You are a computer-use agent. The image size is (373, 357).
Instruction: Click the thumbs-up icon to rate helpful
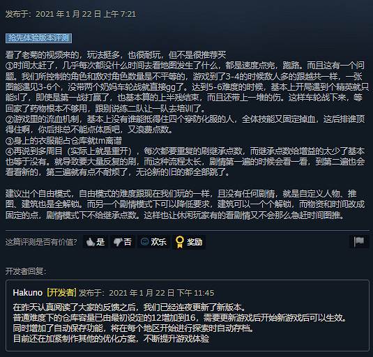pyautogui.click(x=90, y=242)
